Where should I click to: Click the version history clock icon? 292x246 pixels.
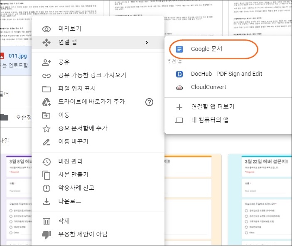[x=47, y=162]
